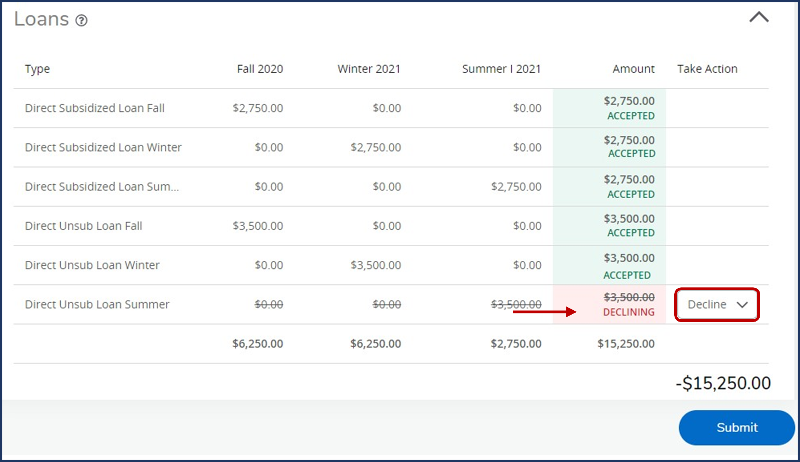The height and width of the screenshot is (462, 800).
Task: Click the Winter 2021 column header
Action: pos(368,69)
